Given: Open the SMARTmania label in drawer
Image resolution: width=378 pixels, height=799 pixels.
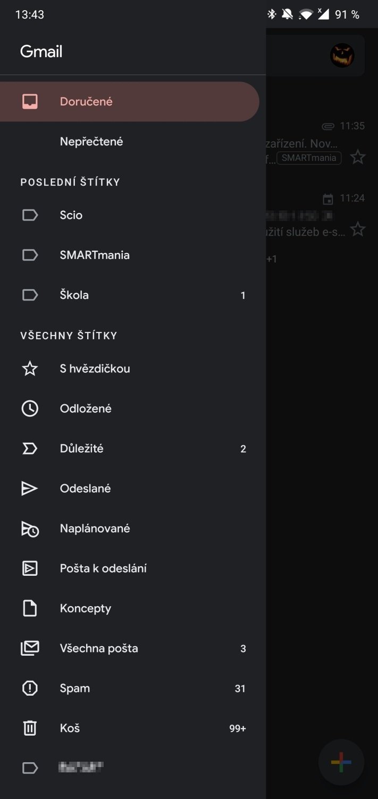Looking at the screenshot, I should click(x=95, y=255).
